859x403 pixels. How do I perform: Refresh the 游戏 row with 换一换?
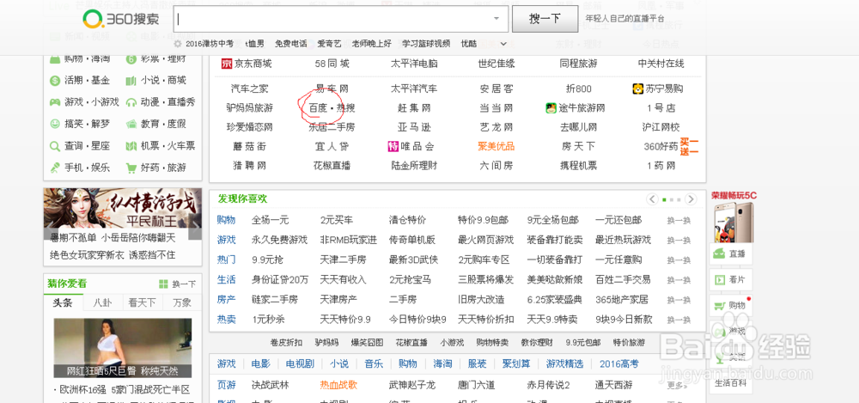click(x=679, y=240)
